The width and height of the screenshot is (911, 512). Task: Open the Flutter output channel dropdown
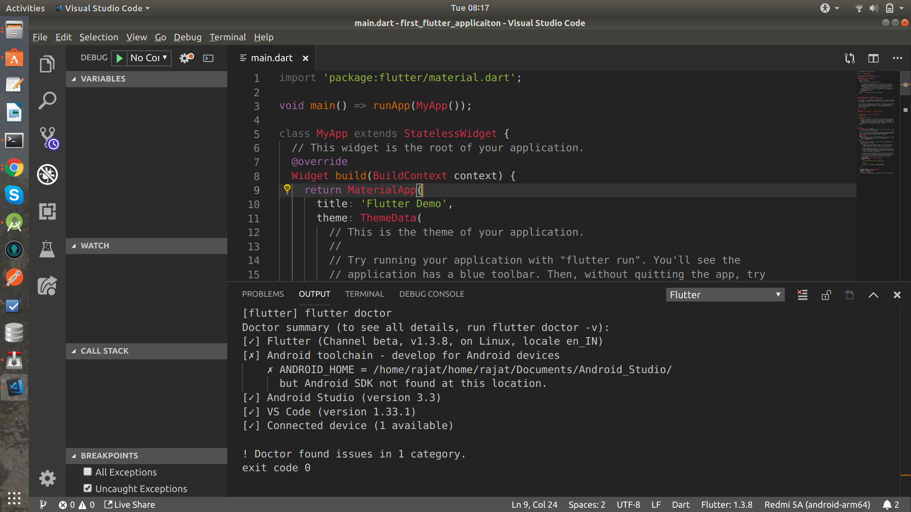725,294
